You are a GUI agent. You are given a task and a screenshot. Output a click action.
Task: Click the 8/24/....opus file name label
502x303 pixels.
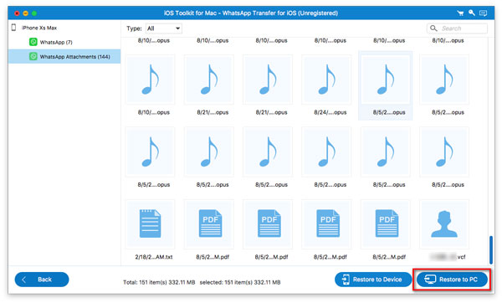330,112
